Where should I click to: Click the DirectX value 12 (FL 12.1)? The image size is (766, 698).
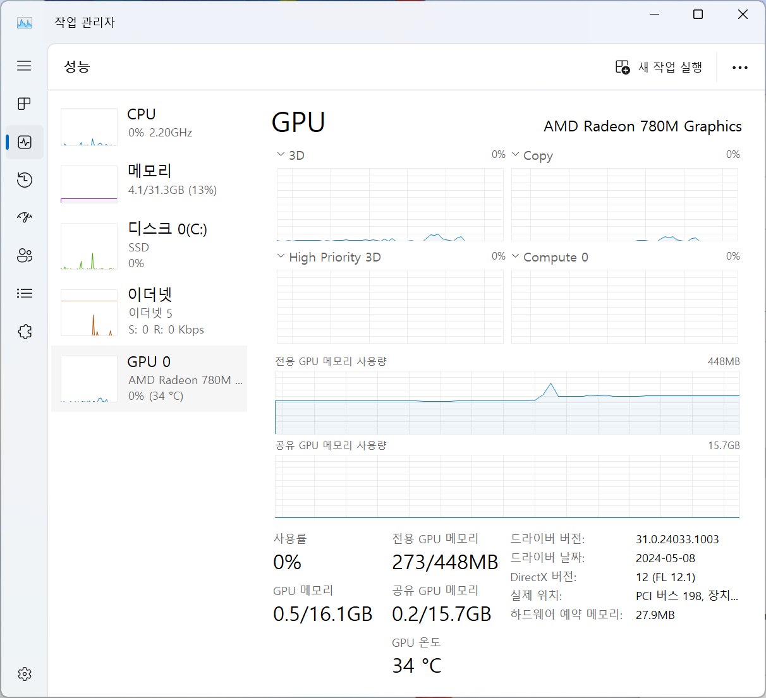point(666,577)
